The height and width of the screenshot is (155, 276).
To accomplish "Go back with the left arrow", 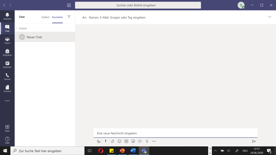I will point(4,5).
